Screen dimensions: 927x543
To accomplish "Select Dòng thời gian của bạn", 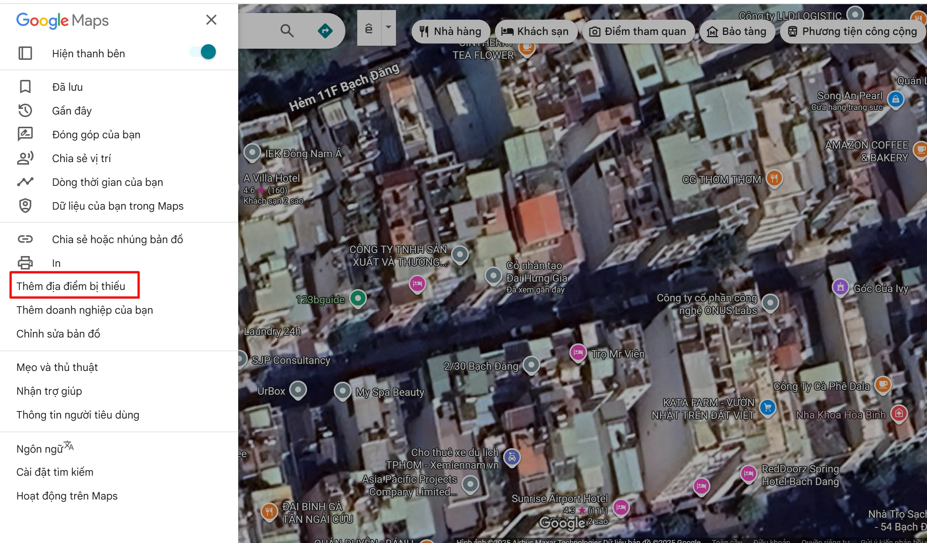I will (x=107, y=182).
